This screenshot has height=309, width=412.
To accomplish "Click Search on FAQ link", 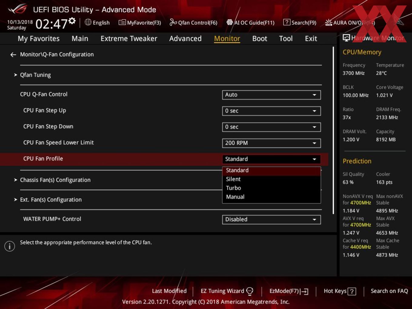I will (389, 291).
